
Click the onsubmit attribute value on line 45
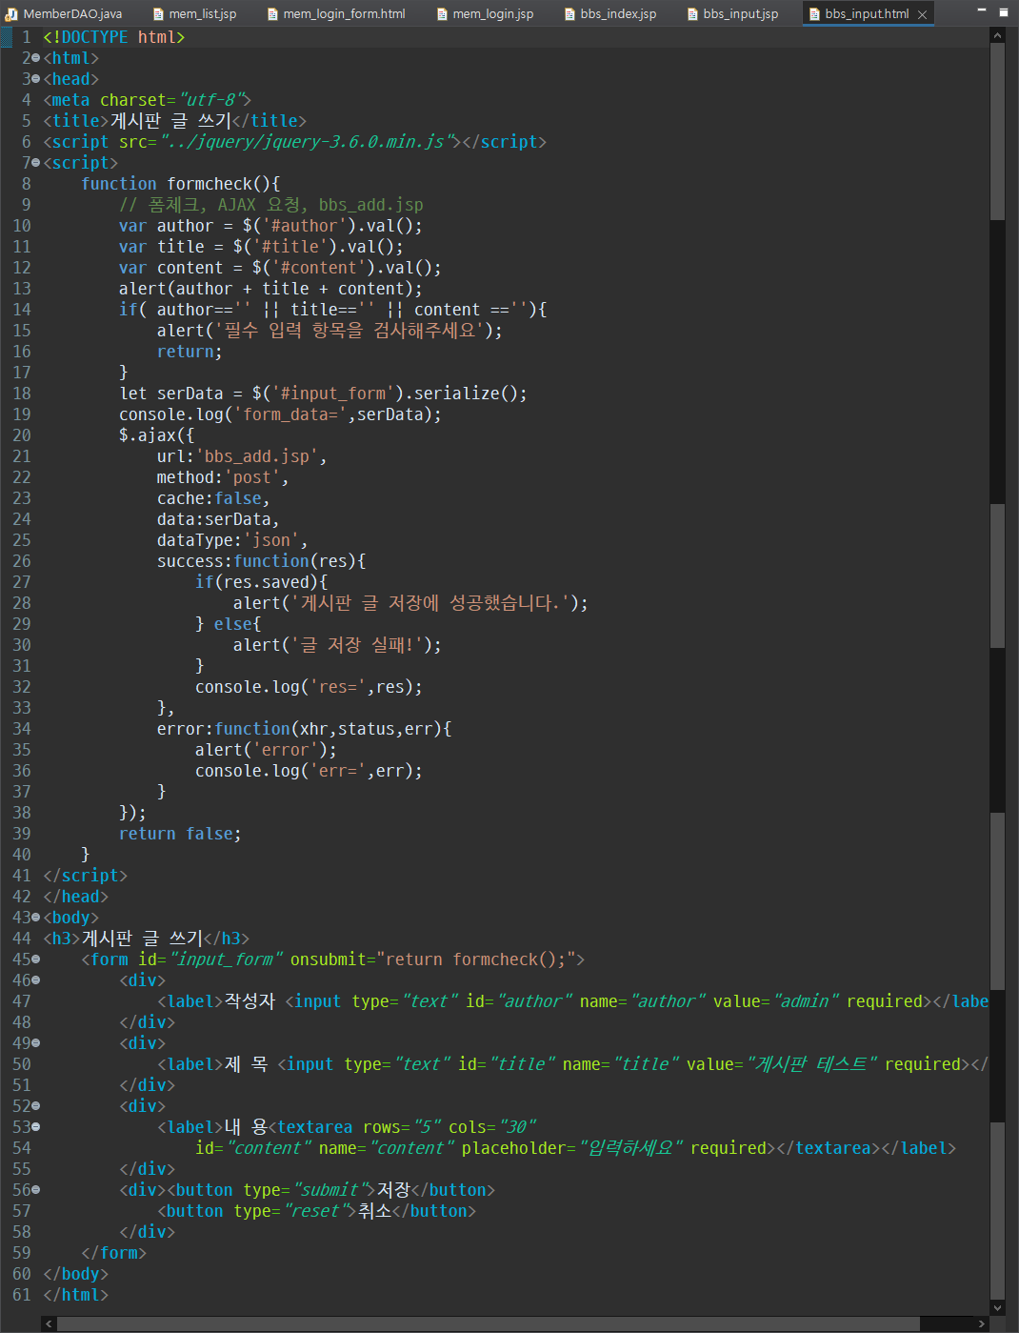[476, 959]
